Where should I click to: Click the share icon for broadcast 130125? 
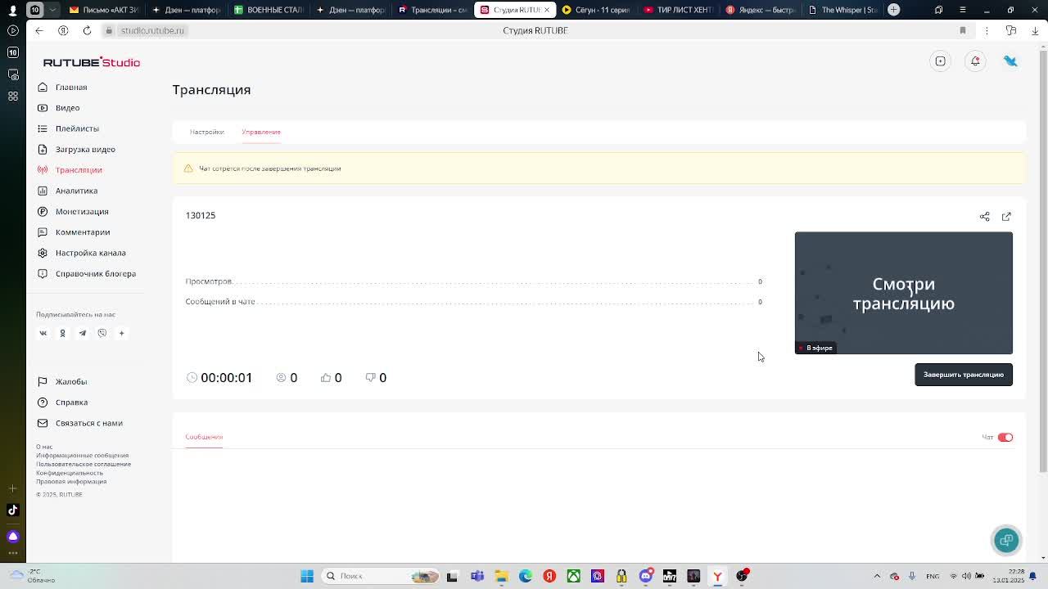[x=985, y=217]
